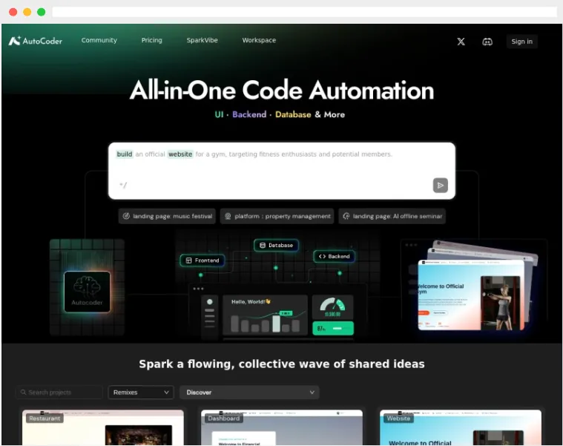Viewport: 563px width, 446px height.
Task: Open the X (Twitter) link icon
Action: click(x=461, y=42)
